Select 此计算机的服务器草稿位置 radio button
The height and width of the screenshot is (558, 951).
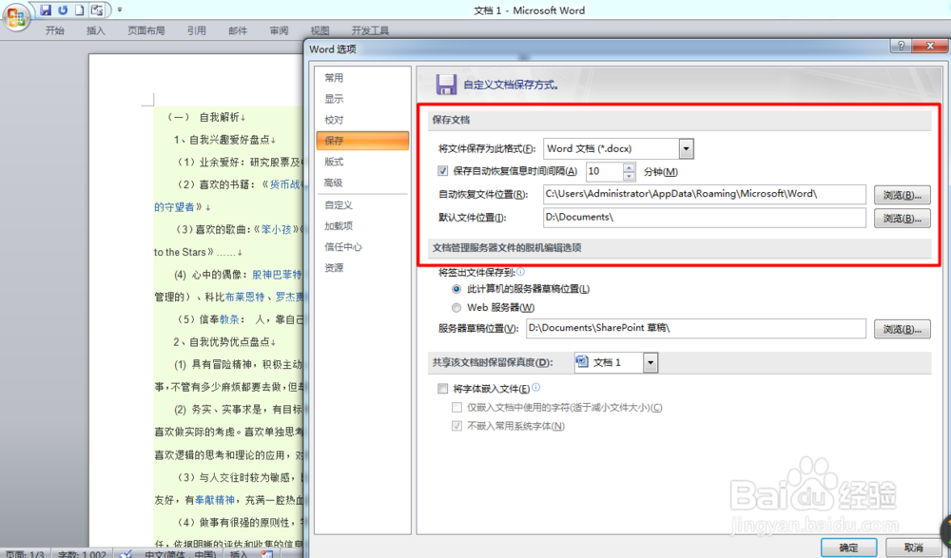click(456, 289)
